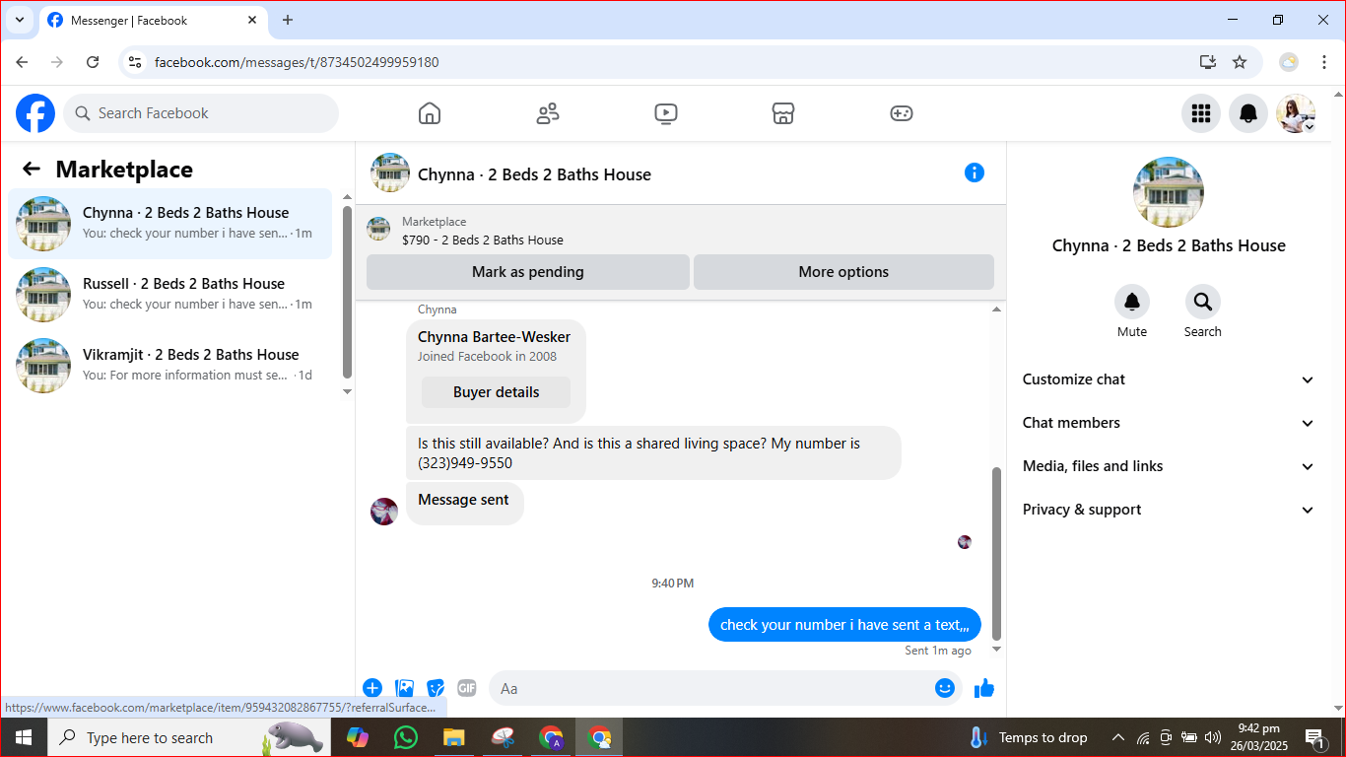1346x757 pixels.
Task: Click the install app icon in address bar
Action: click(1208, 62)
